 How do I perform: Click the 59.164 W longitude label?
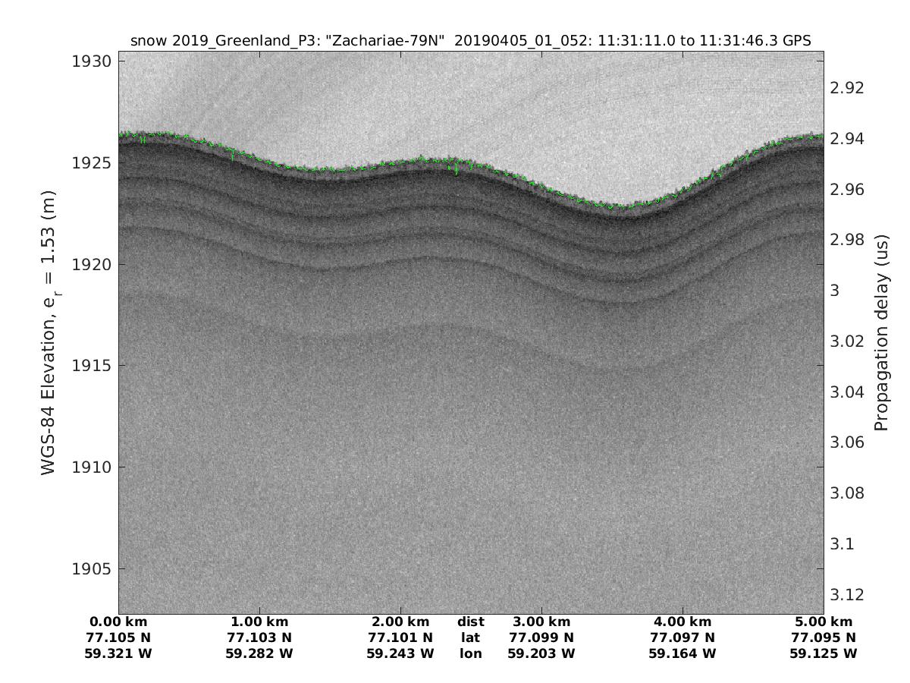pos(682,653)
